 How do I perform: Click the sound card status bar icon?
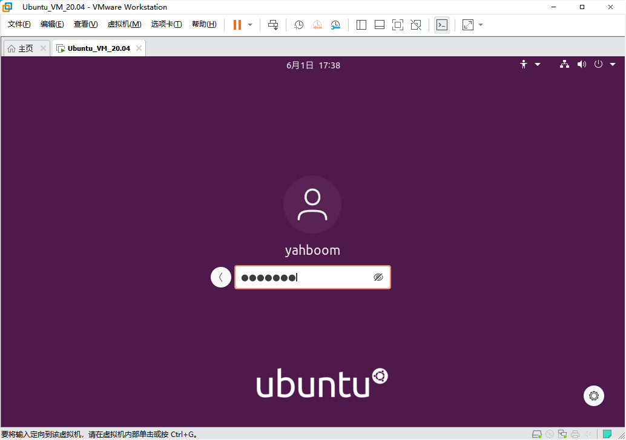(588, 434)
